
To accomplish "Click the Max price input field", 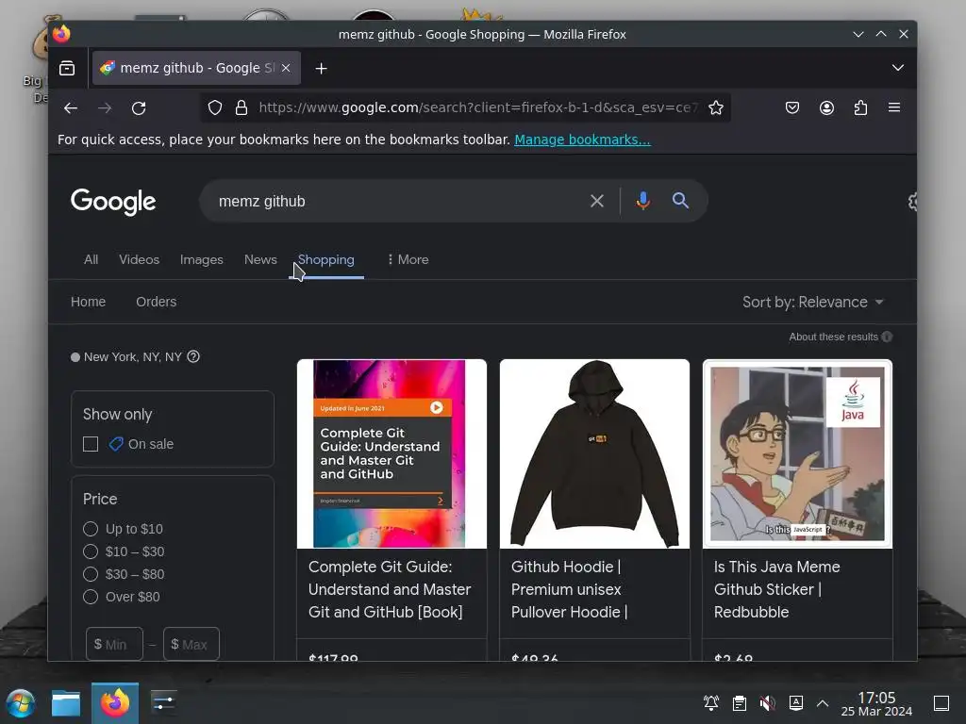I will click(x=191, y=644).
